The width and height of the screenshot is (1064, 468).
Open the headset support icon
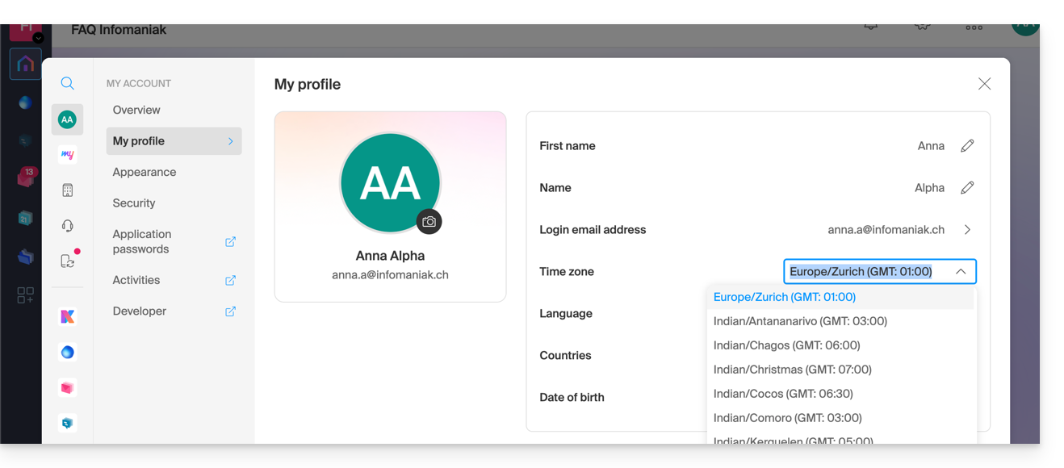click(67, 226)
